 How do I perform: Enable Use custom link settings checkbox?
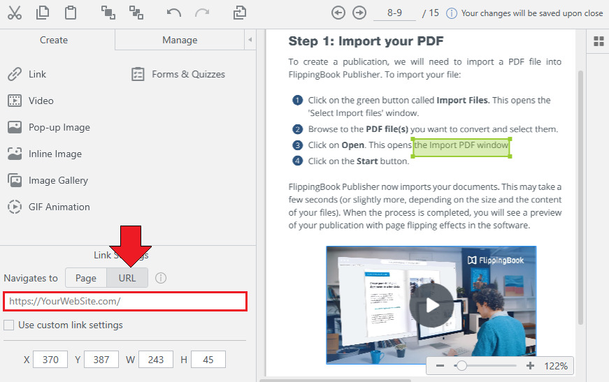(x=8, y=325)
